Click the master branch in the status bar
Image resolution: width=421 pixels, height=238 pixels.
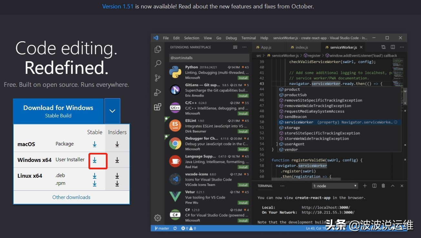click(x=163, y=228)
